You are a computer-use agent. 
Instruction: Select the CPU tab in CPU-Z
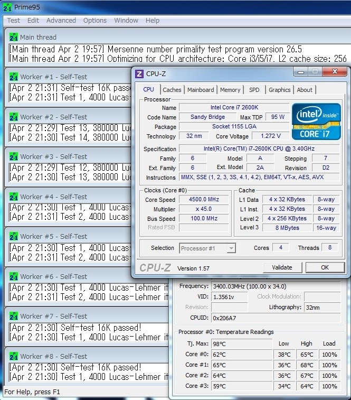[x=148, y=89]
